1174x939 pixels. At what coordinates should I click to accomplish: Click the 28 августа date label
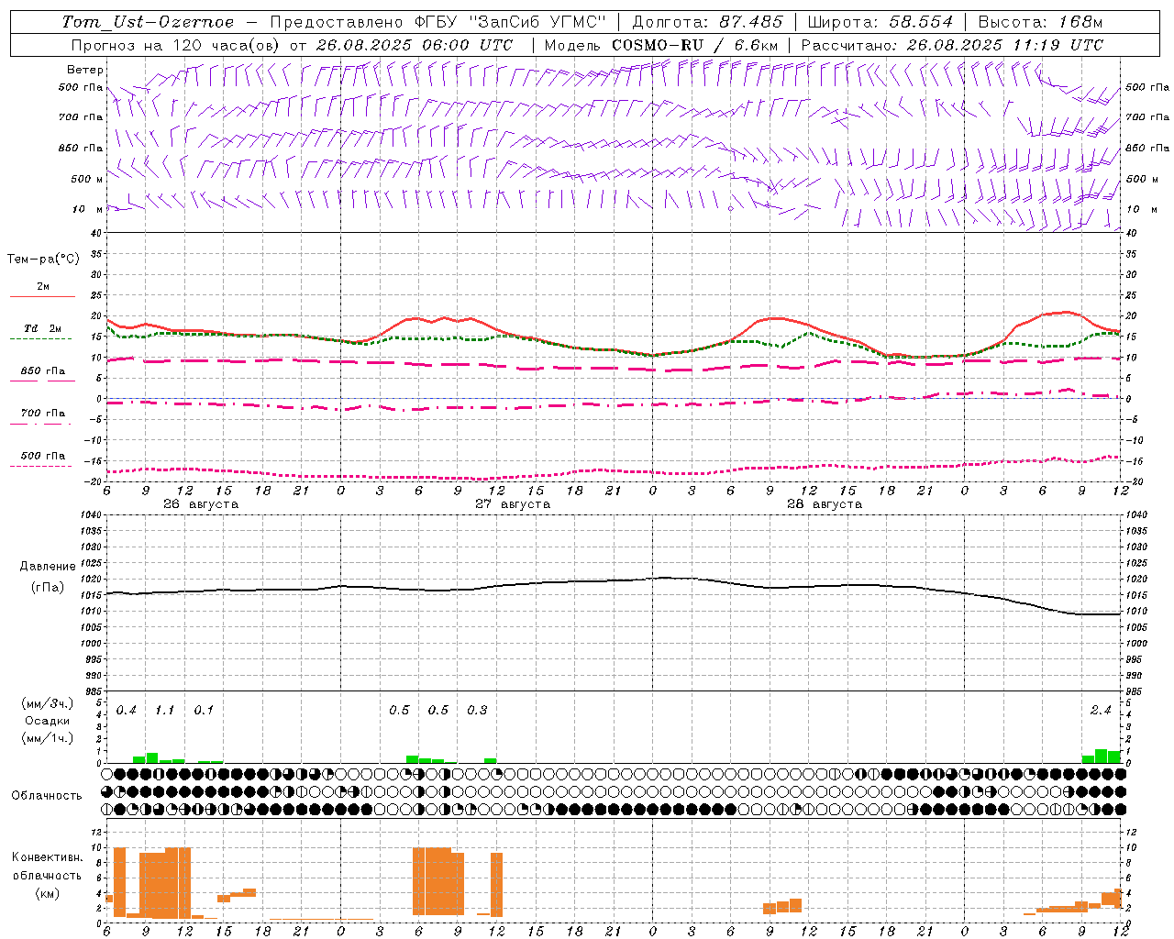825,504
